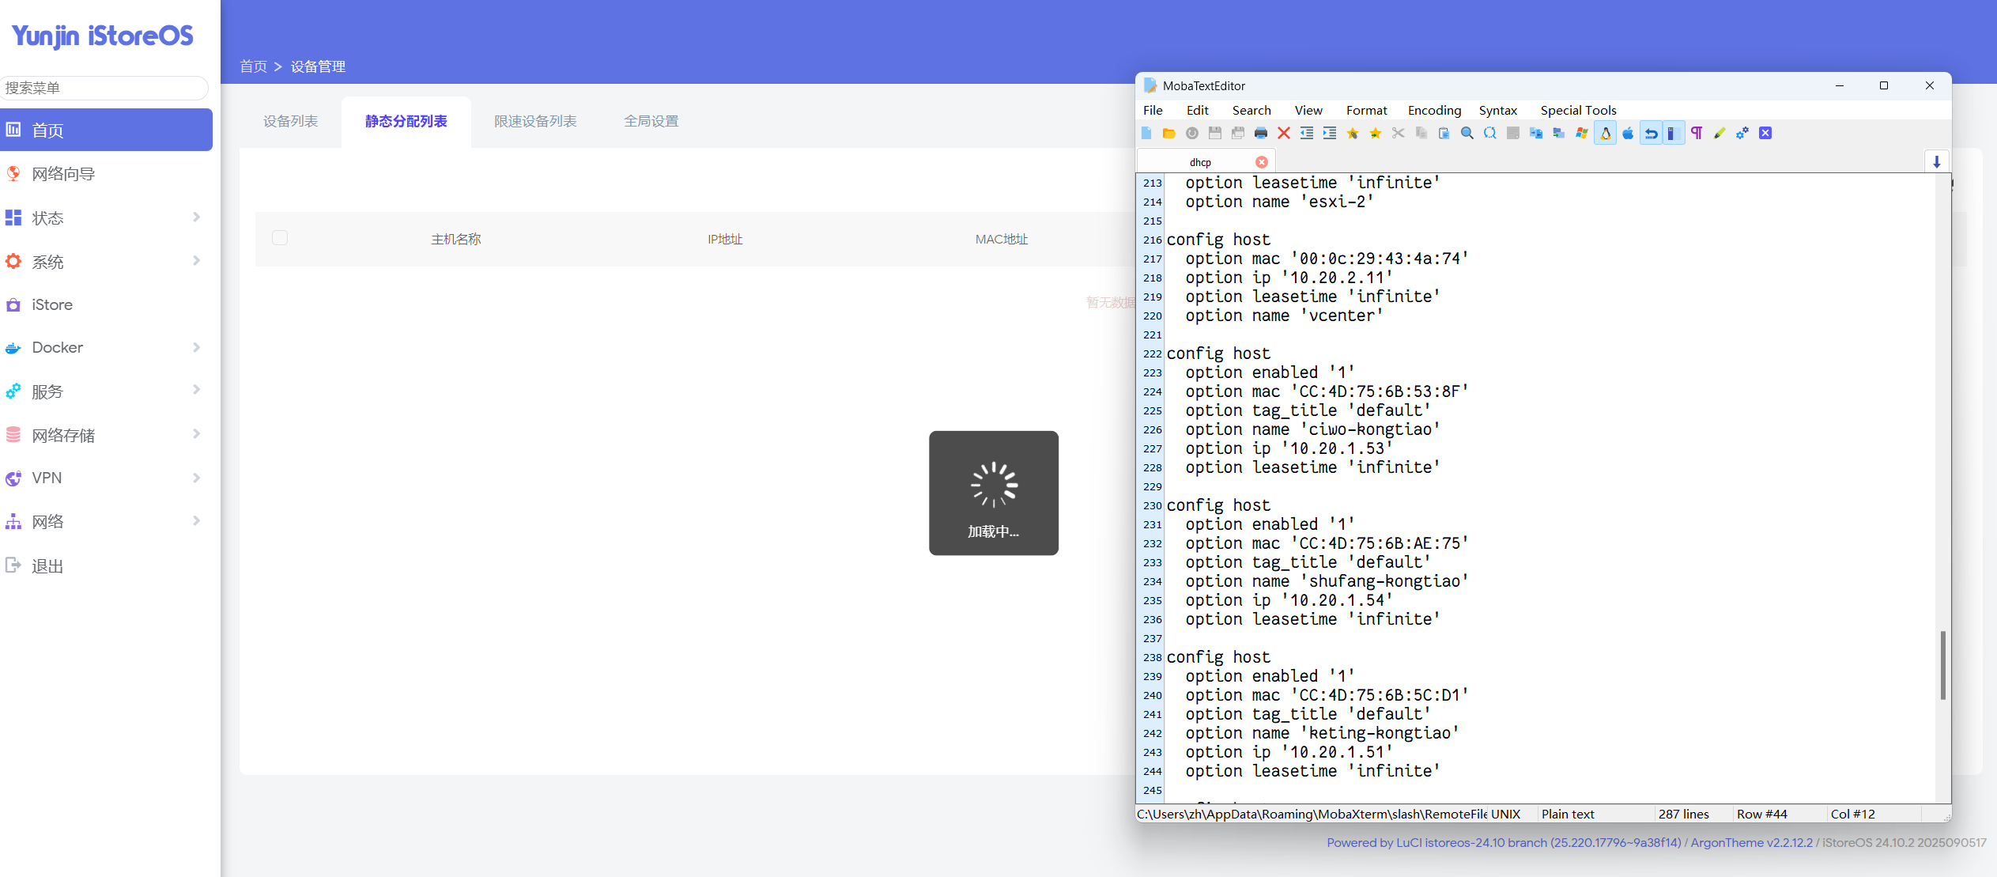The image size is (1997, 877).
Task: Toggle the pilcrow show-all-characters button
Action: 1697,133
